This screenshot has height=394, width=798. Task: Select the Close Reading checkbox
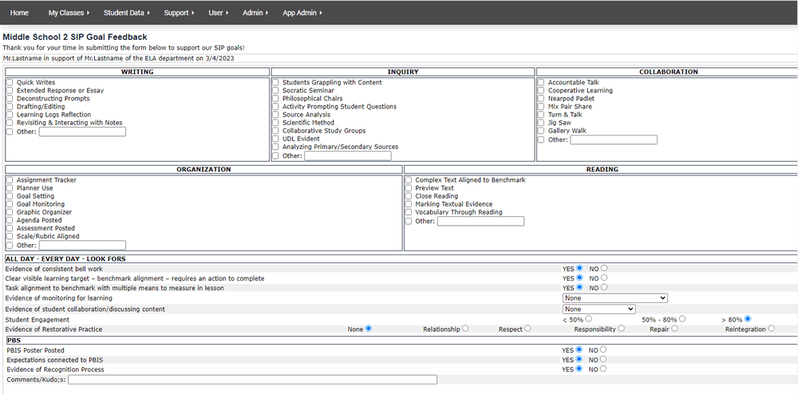409,196
